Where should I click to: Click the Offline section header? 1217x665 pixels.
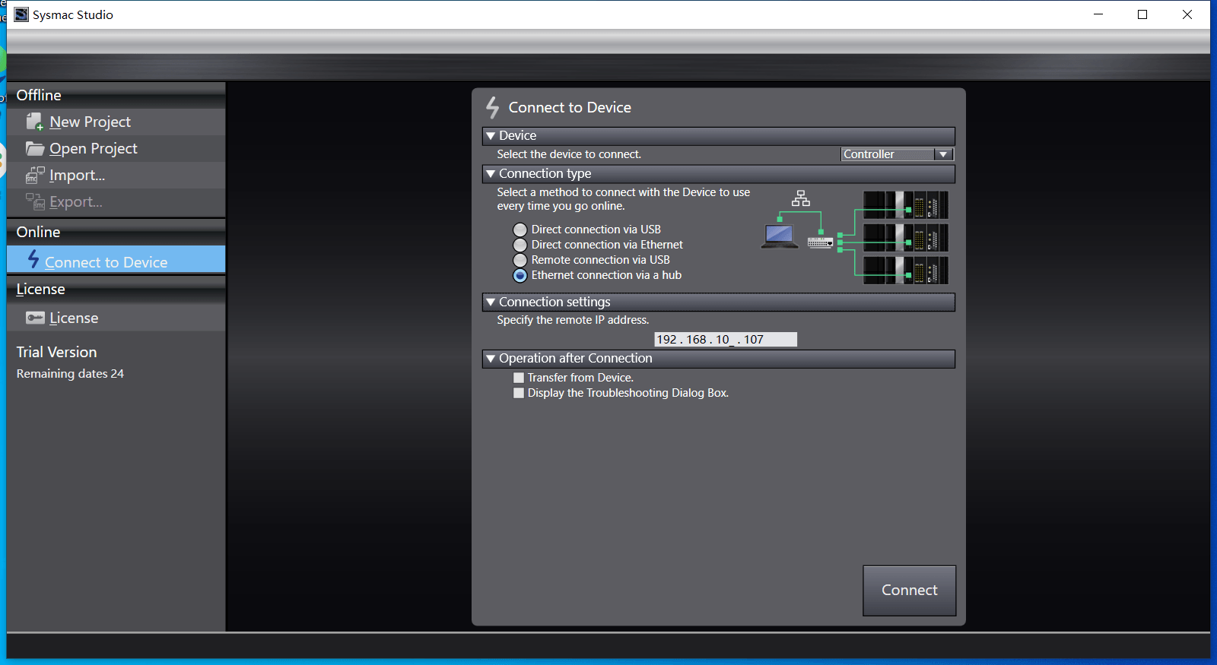click(116, 95)
